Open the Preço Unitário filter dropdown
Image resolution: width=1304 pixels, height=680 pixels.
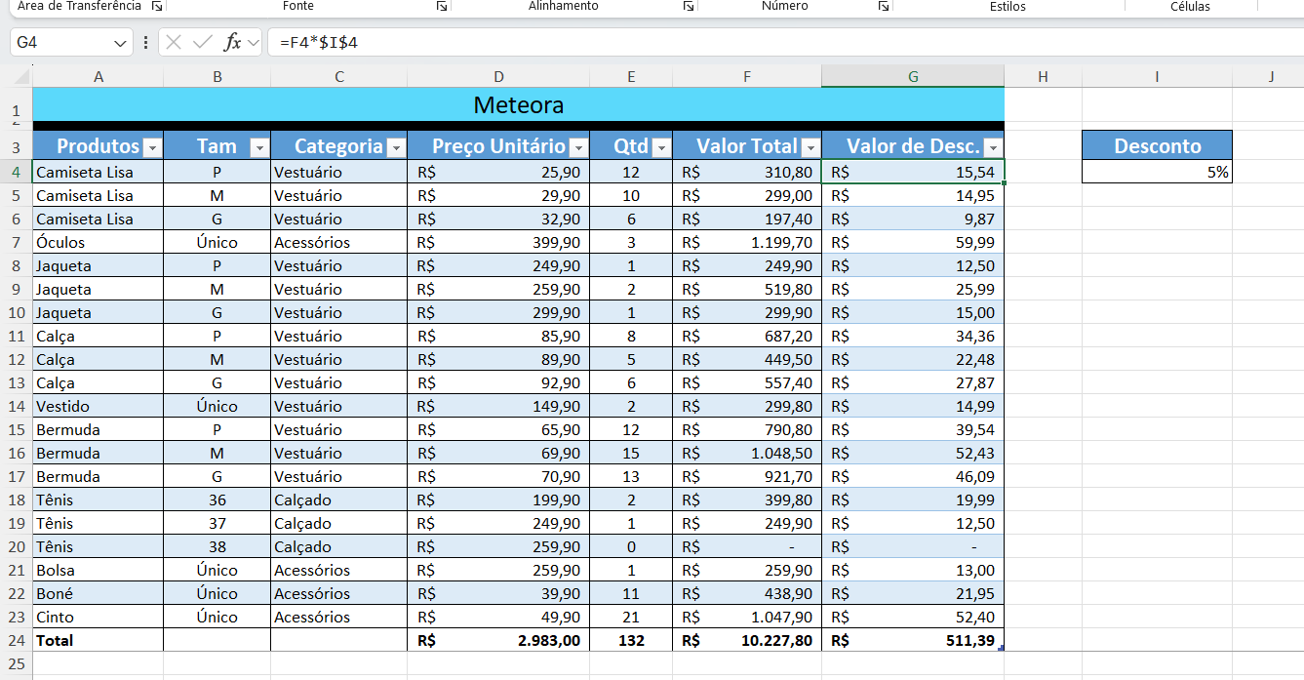point(578,147)
